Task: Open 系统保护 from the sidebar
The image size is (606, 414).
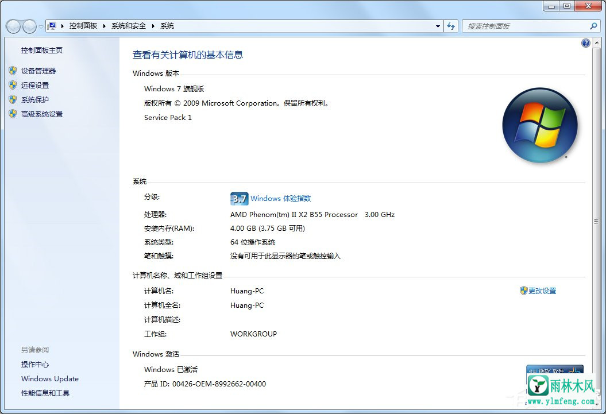Action: [x=35, y=100]
